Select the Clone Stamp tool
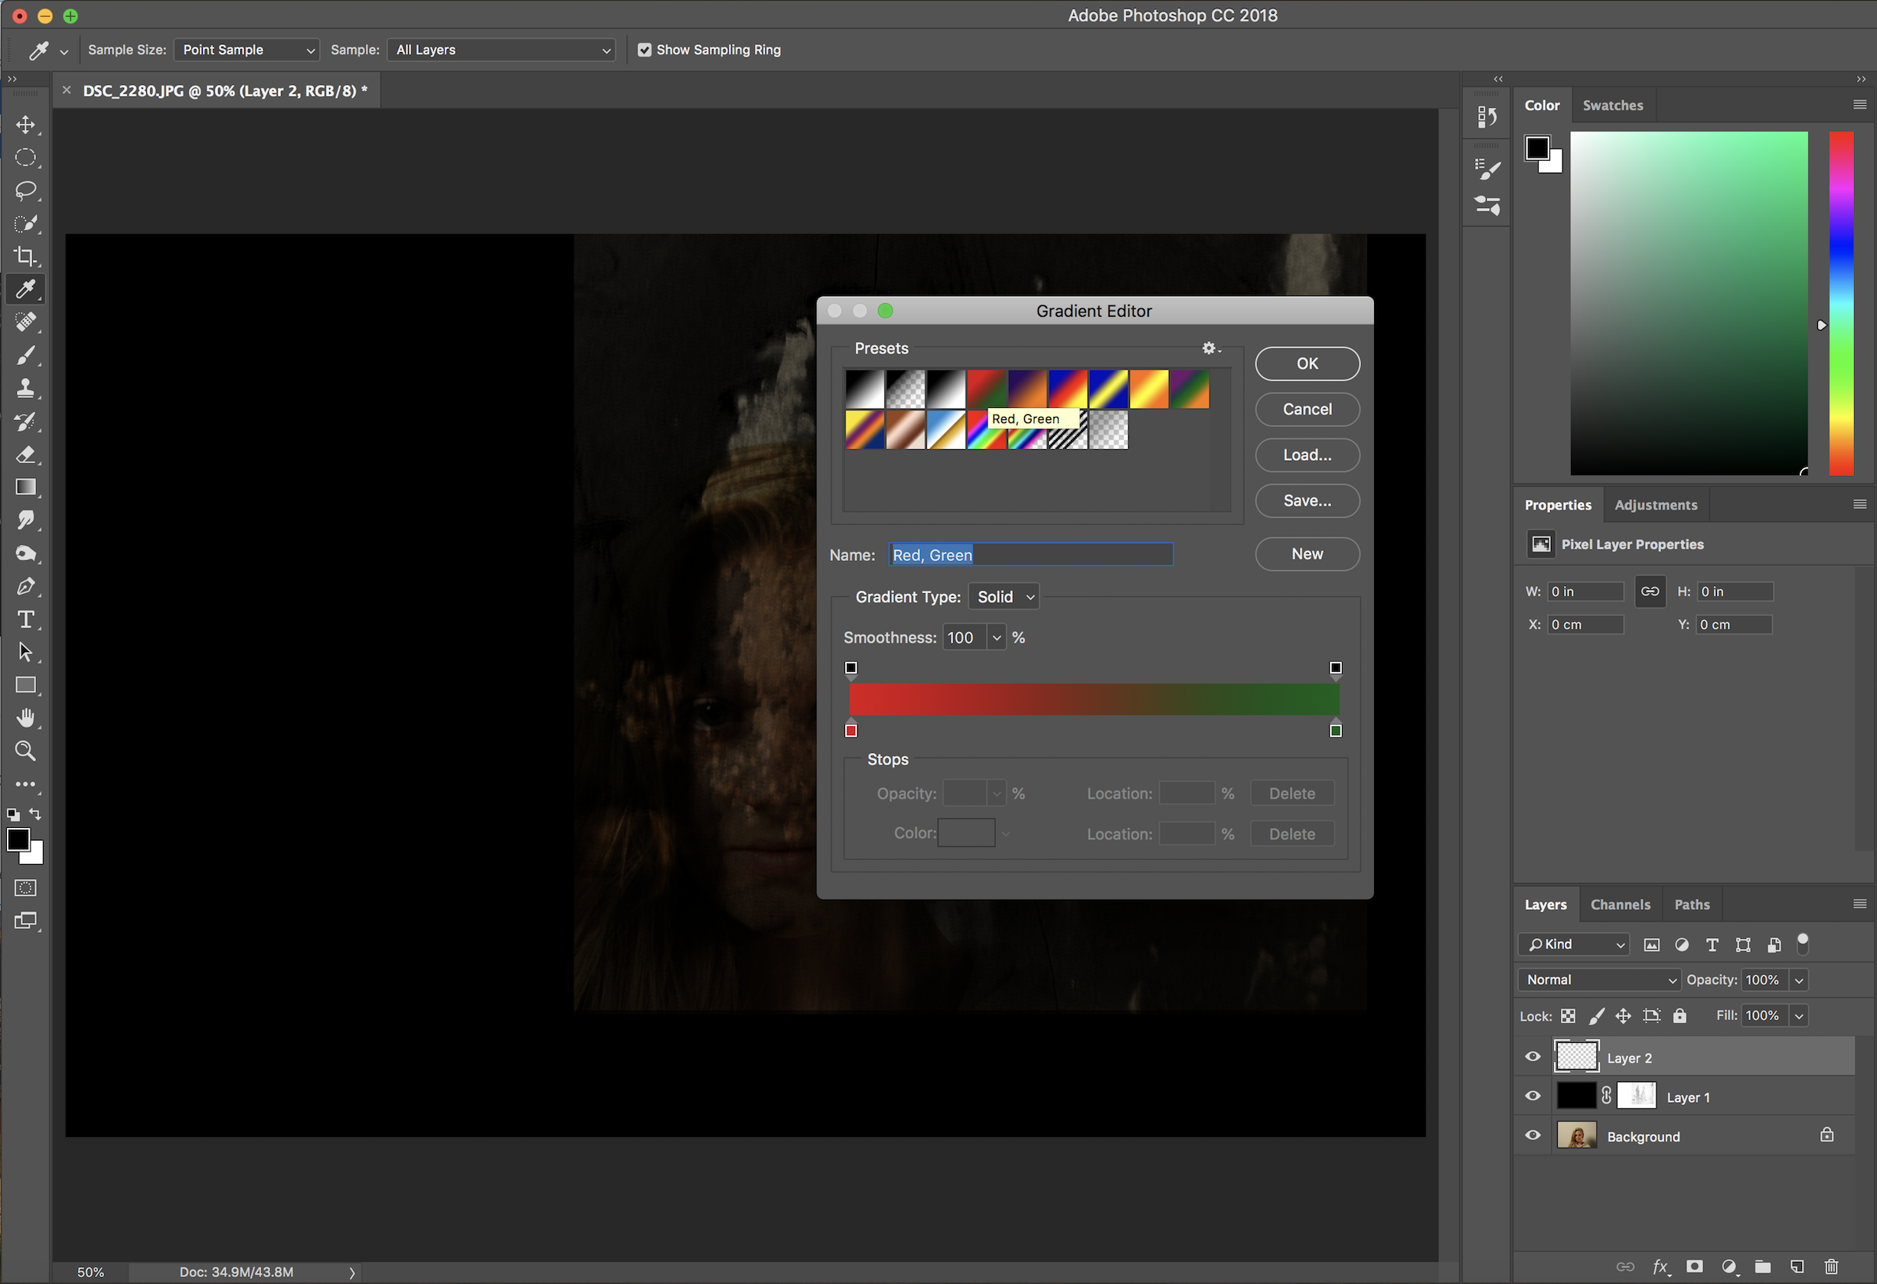The height and width of the screenshot is (1284, 1877). click(25, 389)
